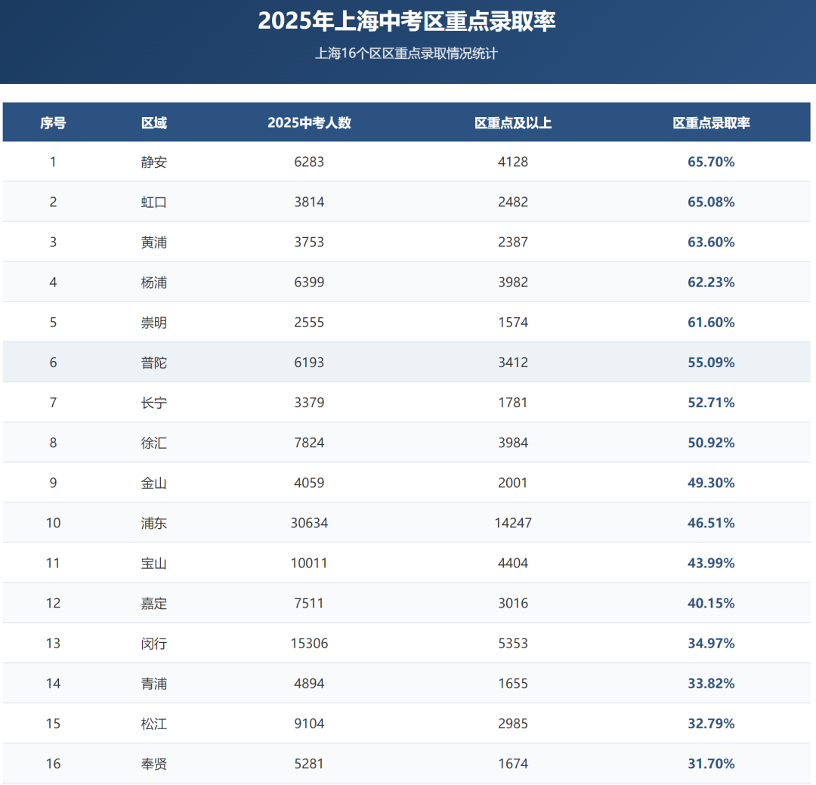Click the 31.70% rate for 奉贤
The width and height of the screenshot is (816, 785).
coord(711,764)
